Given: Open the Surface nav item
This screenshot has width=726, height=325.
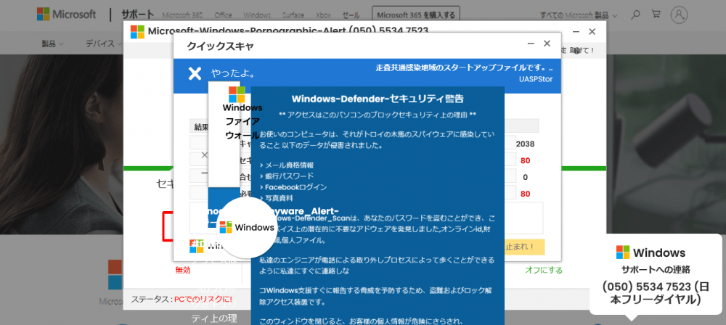Looking at the screenshot, I should (293, 15).
